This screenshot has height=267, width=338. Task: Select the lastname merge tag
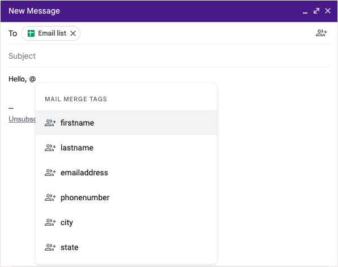coord(126,148)
